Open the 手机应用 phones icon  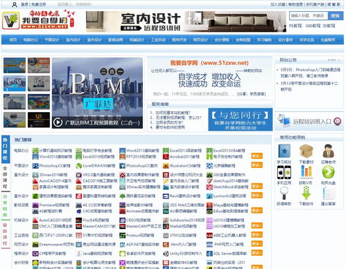[x=284, y=172]
